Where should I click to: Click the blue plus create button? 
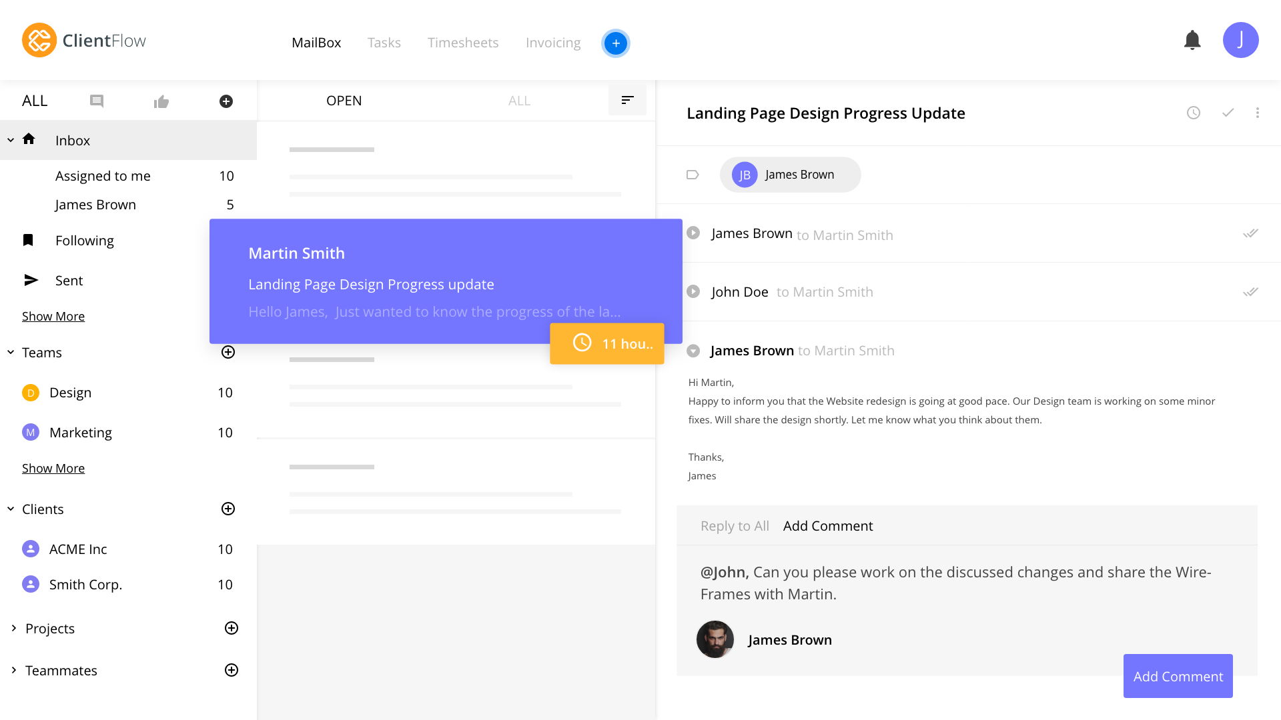tap(615, 43)
